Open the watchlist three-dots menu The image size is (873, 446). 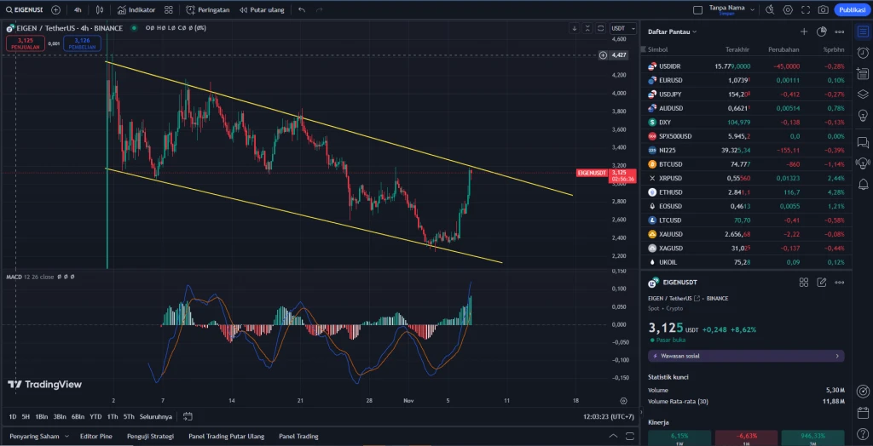pyautogui.click(x=839, y=31)
